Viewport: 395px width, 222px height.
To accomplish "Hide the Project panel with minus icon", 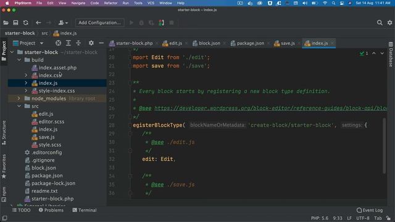I will click(101, 43).
